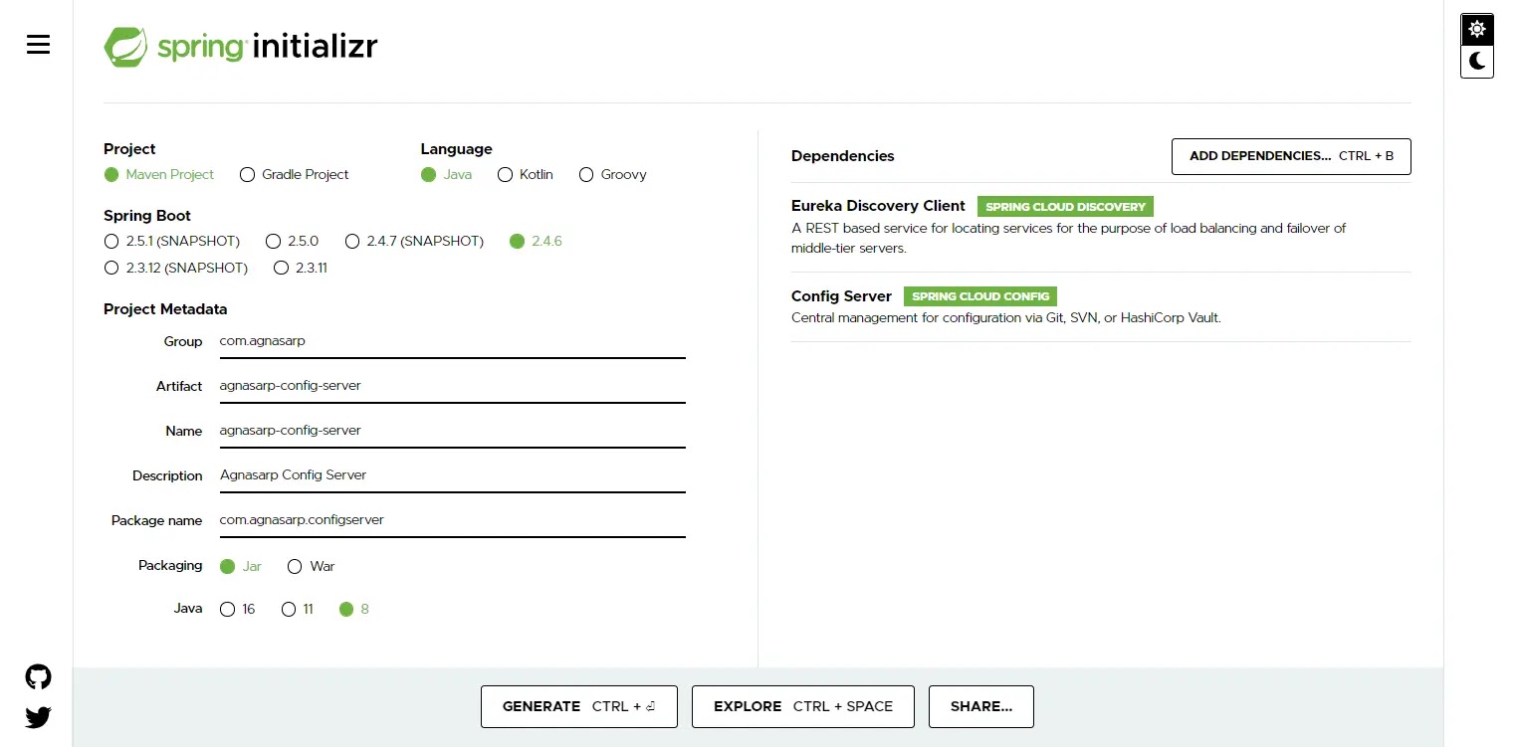Click the Spring Boot heading
This screenshot has width=1517, height=747.
(x=147, y=216)
